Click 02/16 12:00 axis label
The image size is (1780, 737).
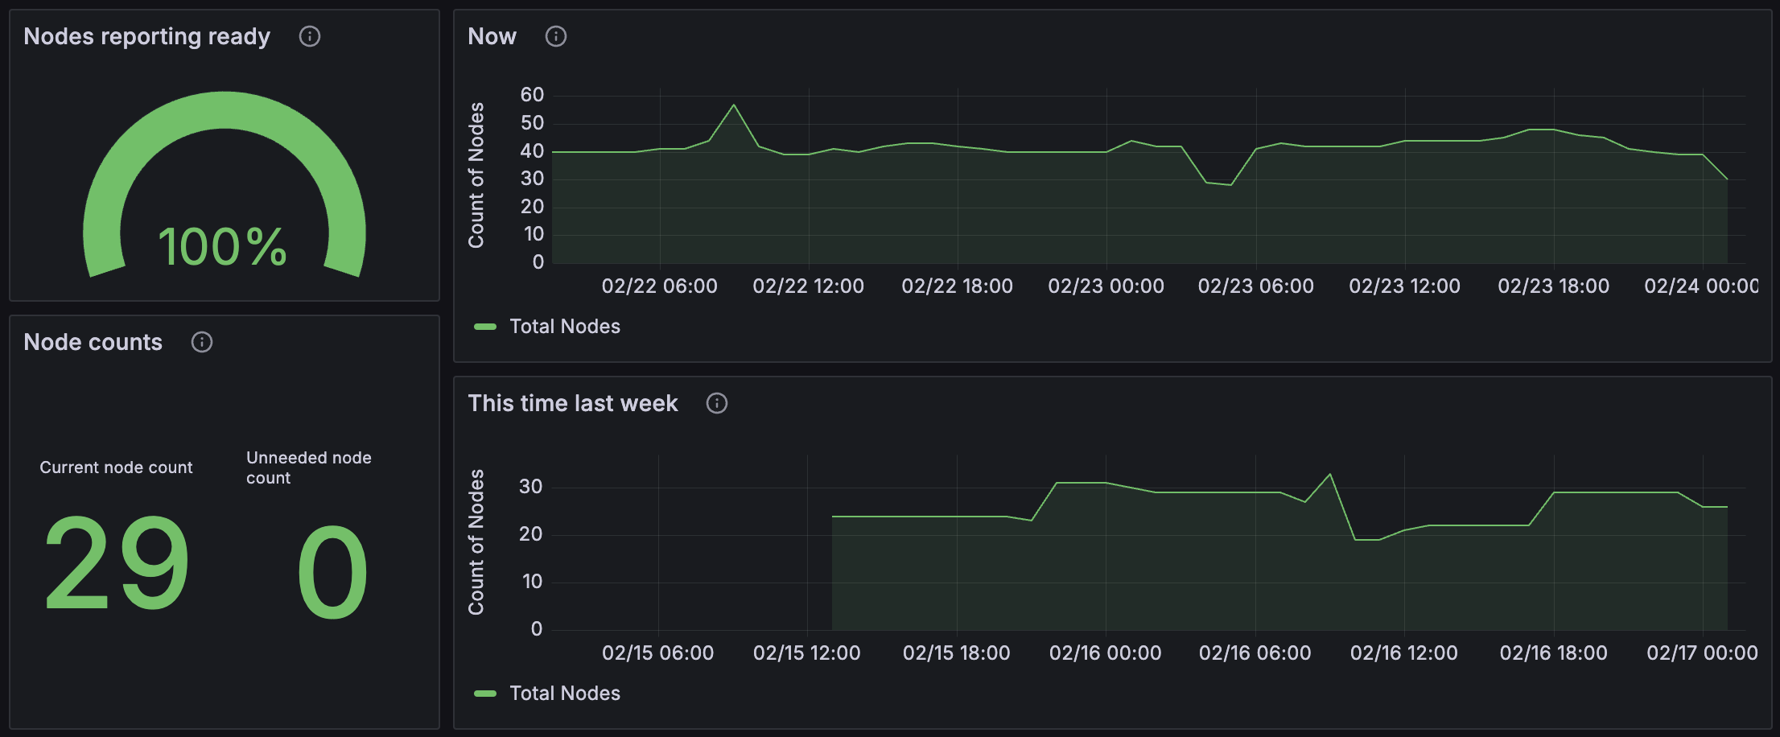1404,653
